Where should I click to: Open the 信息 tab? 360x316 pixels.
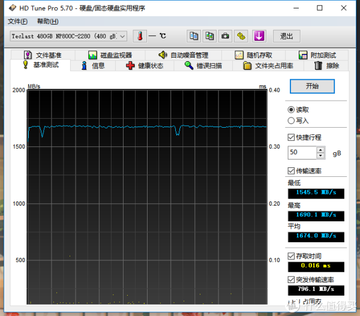click(93, 66)
